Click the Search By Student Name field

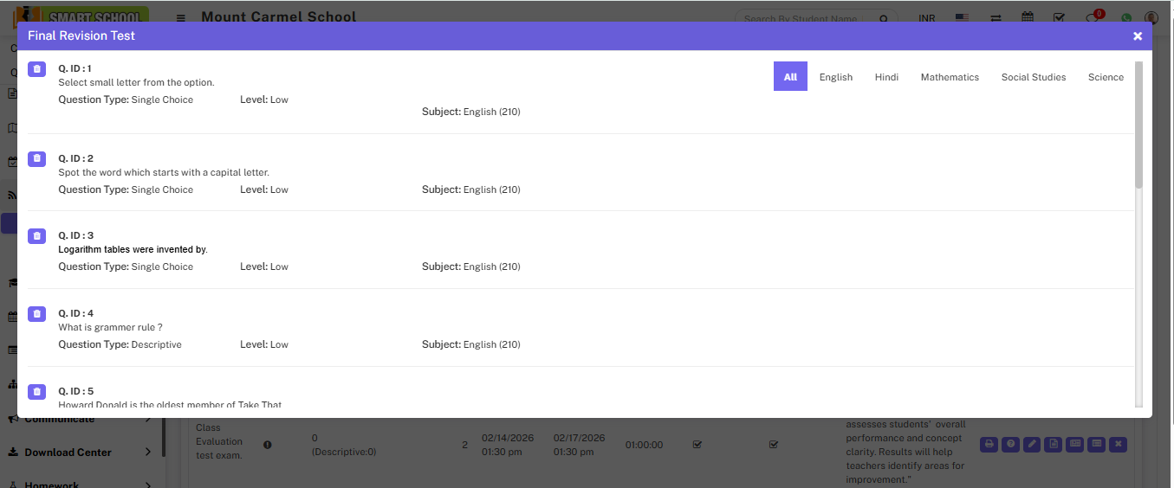tap(806, 18)
